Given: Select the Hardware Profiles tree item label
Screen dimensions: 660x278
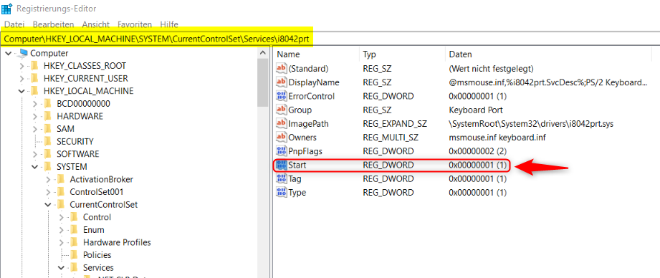Looking at the screenshot, I should 117,243.
